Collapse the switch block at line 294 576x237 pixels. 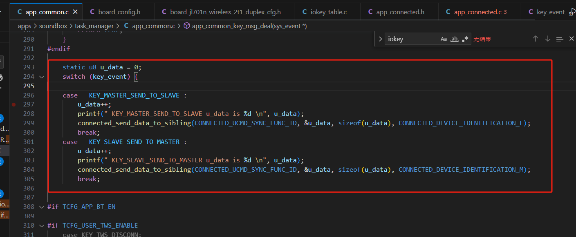42,77
